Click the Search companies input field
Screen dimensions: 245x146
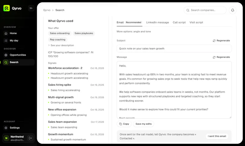tap(205, 10)
